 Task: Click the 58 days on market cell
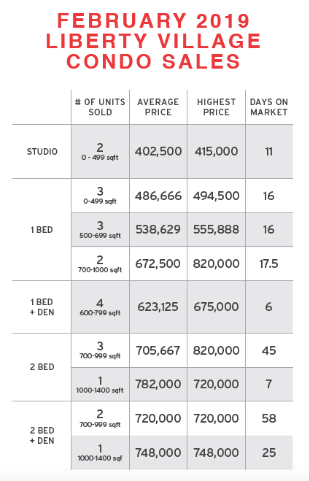tap(269, 418)
